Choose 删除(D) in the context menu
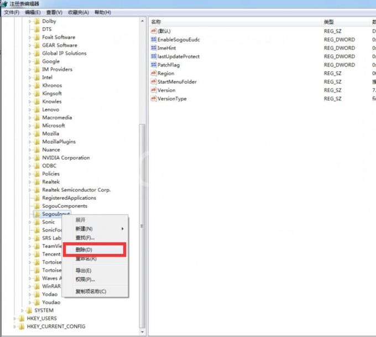376x337 pixels. [95, 250]
